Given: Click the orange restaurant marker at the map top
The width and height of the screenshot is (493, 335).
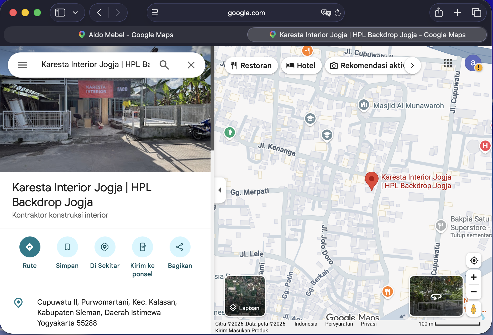Looking at the screenshot, I should 307,51.
